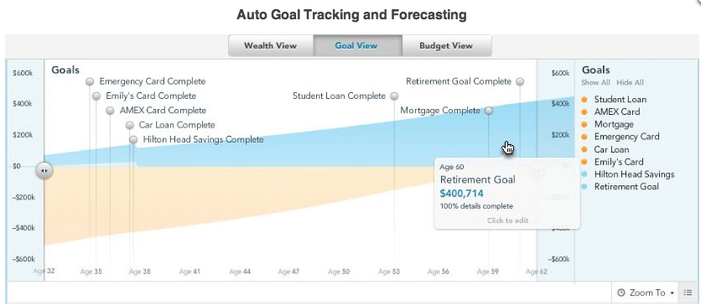Click the AMEX Card Complete marker
Viewport: 701px width, 306px height.
tap(110, 111)
